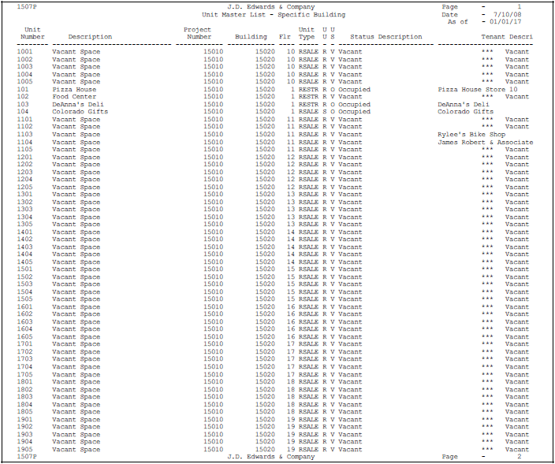The image size is (555, 464).
Task: Click the 'Tenant Descri' column header
Action: tap(507, 37)
